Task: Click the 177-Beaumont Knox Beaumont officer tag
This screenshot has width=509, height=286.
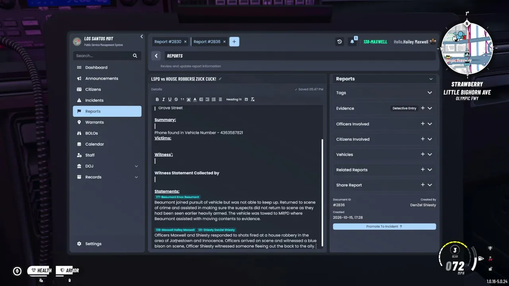Action: (x=177, y=197)
